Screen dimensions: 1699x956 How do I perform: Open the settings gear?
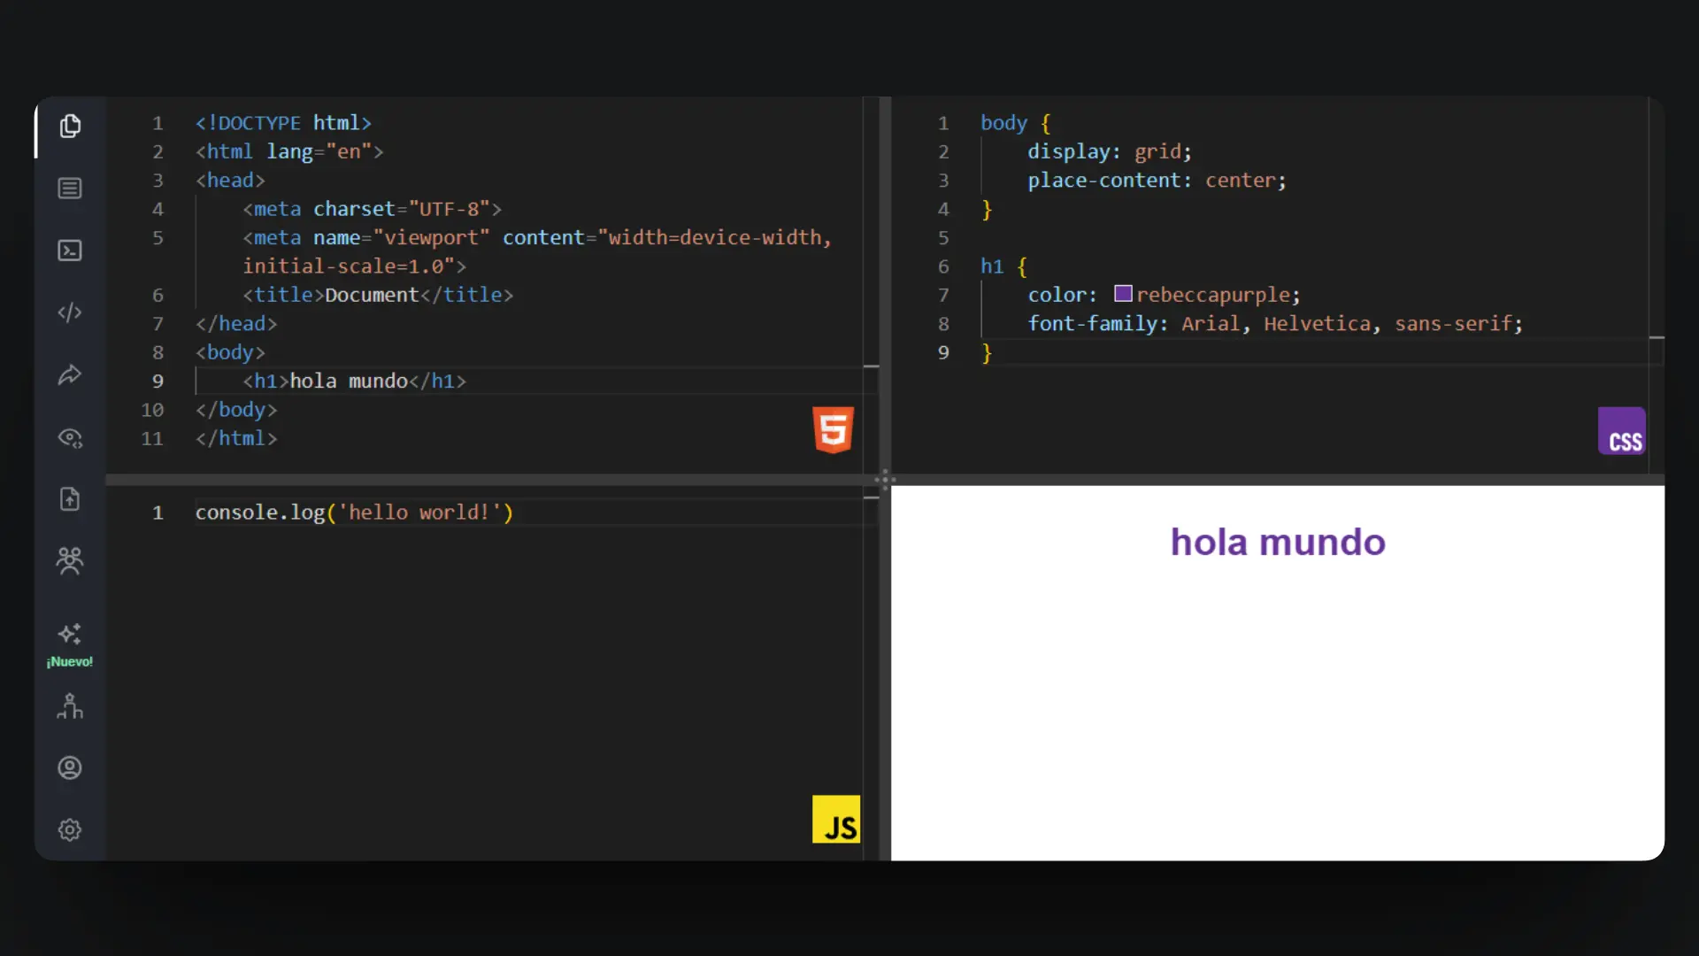(x=70, y=829)
